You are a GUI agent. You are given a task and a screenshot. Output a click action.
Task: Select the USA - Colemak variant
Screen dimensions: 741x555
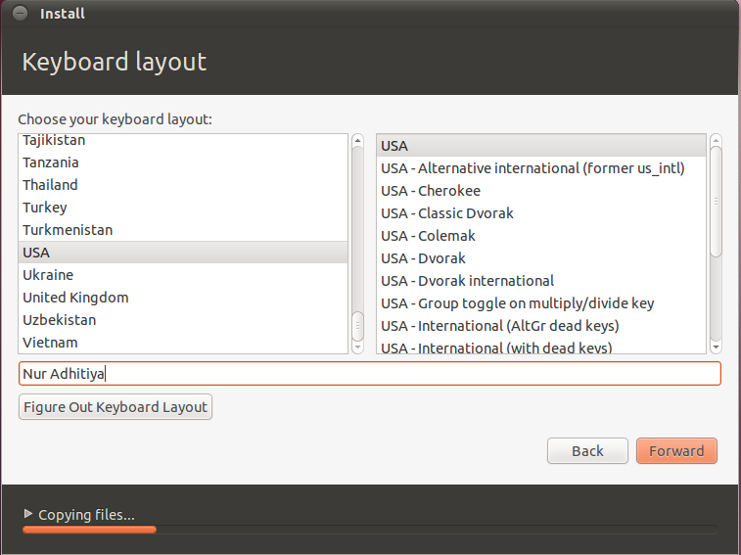(x=541, y=236)
